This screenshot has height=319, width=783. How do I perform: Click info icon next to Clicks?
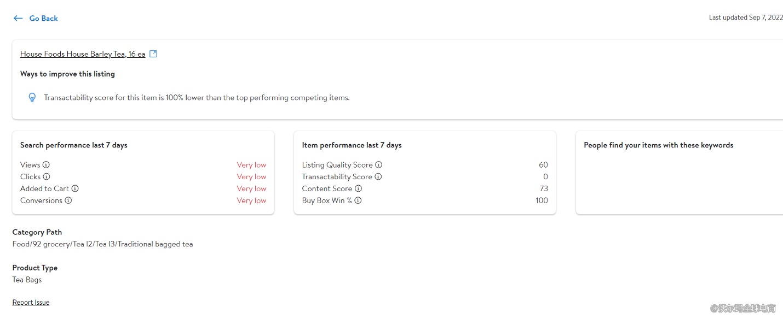[47, 177]
